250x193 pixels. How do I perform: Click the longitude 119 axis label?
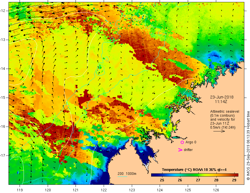coord(20,190)
